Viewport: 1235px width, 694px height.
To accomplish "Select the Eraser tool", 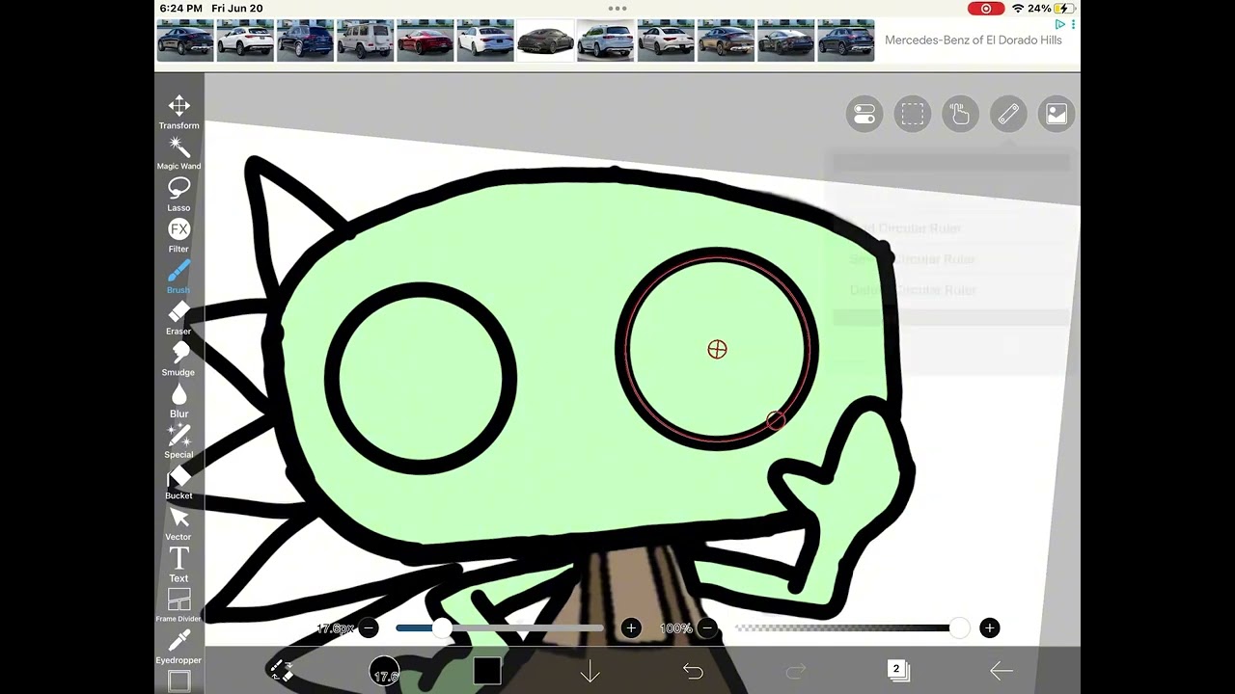I will tap(178, 319).
